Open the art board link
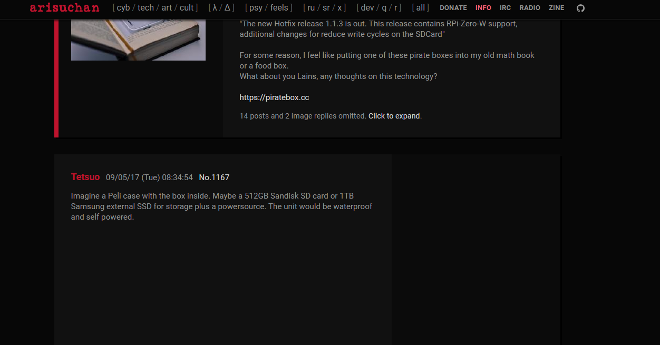This screenshot has width=660, height=345. click(x=167, y=8)
